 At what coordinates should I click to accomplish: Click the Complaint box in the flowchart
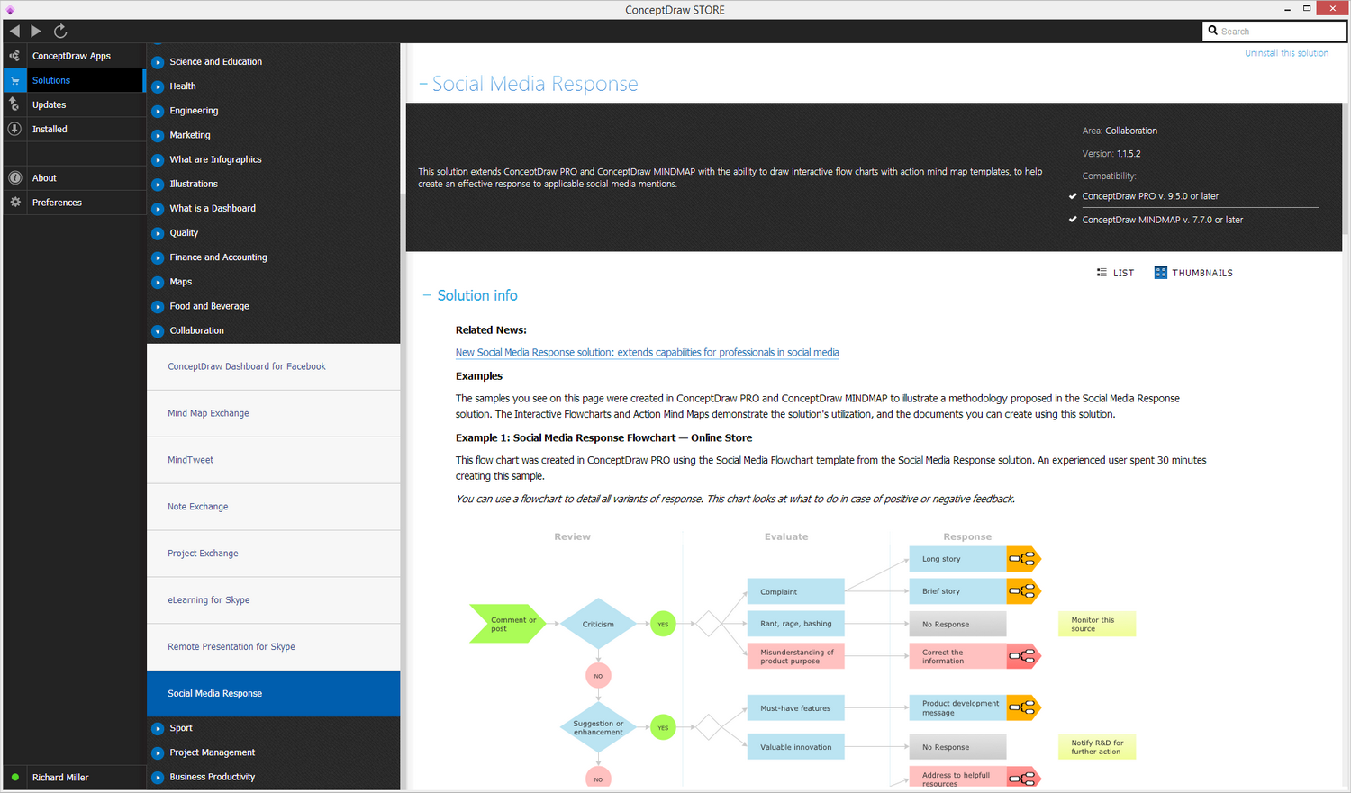click(795, 591)
